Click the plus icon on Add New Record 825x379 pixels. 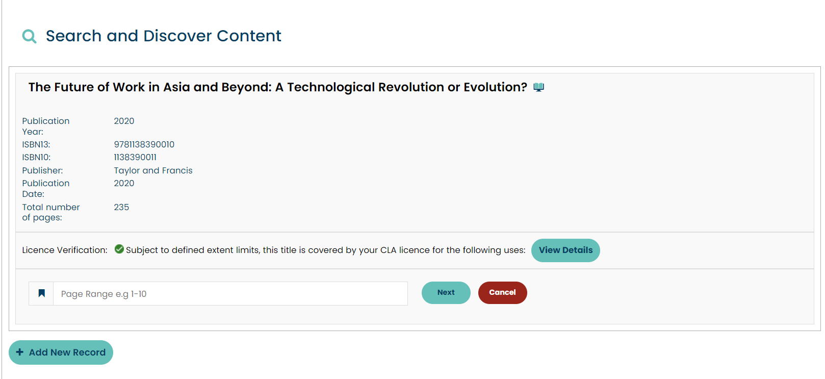20,352
